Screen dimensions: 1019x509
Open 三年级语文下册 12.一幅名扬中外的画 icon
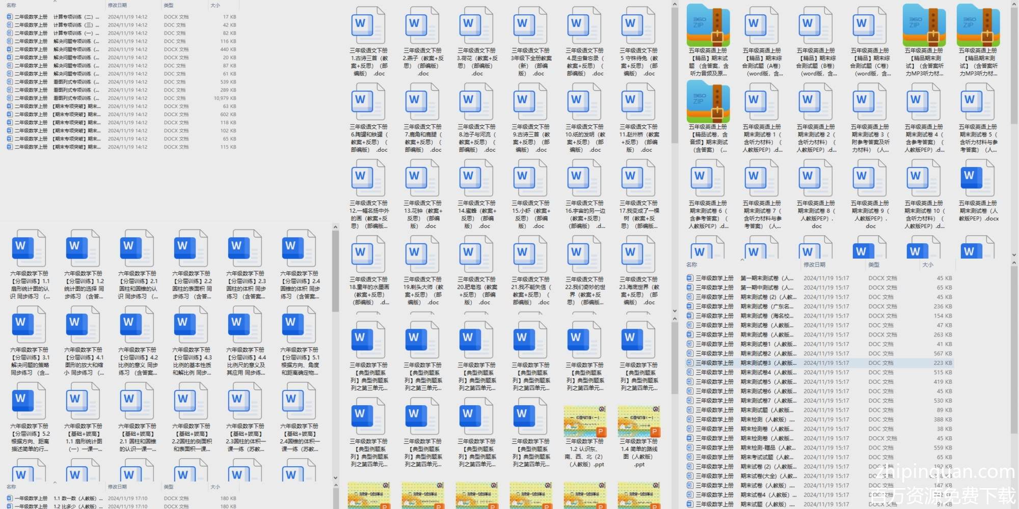click(368, 178)
